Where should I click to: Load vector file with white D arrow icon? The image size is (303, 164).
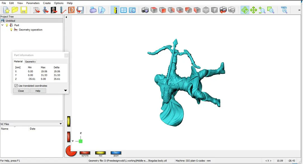coord(36,10)
